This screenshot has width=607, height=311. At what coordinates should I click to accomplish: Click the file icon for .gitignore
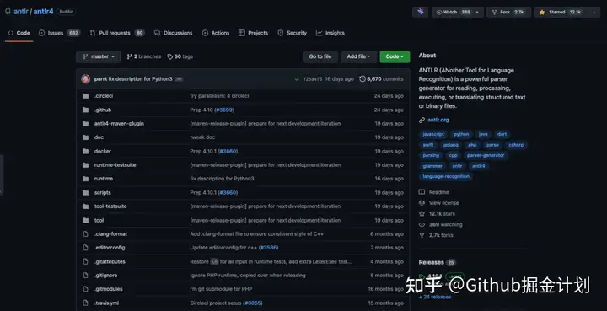85,276
